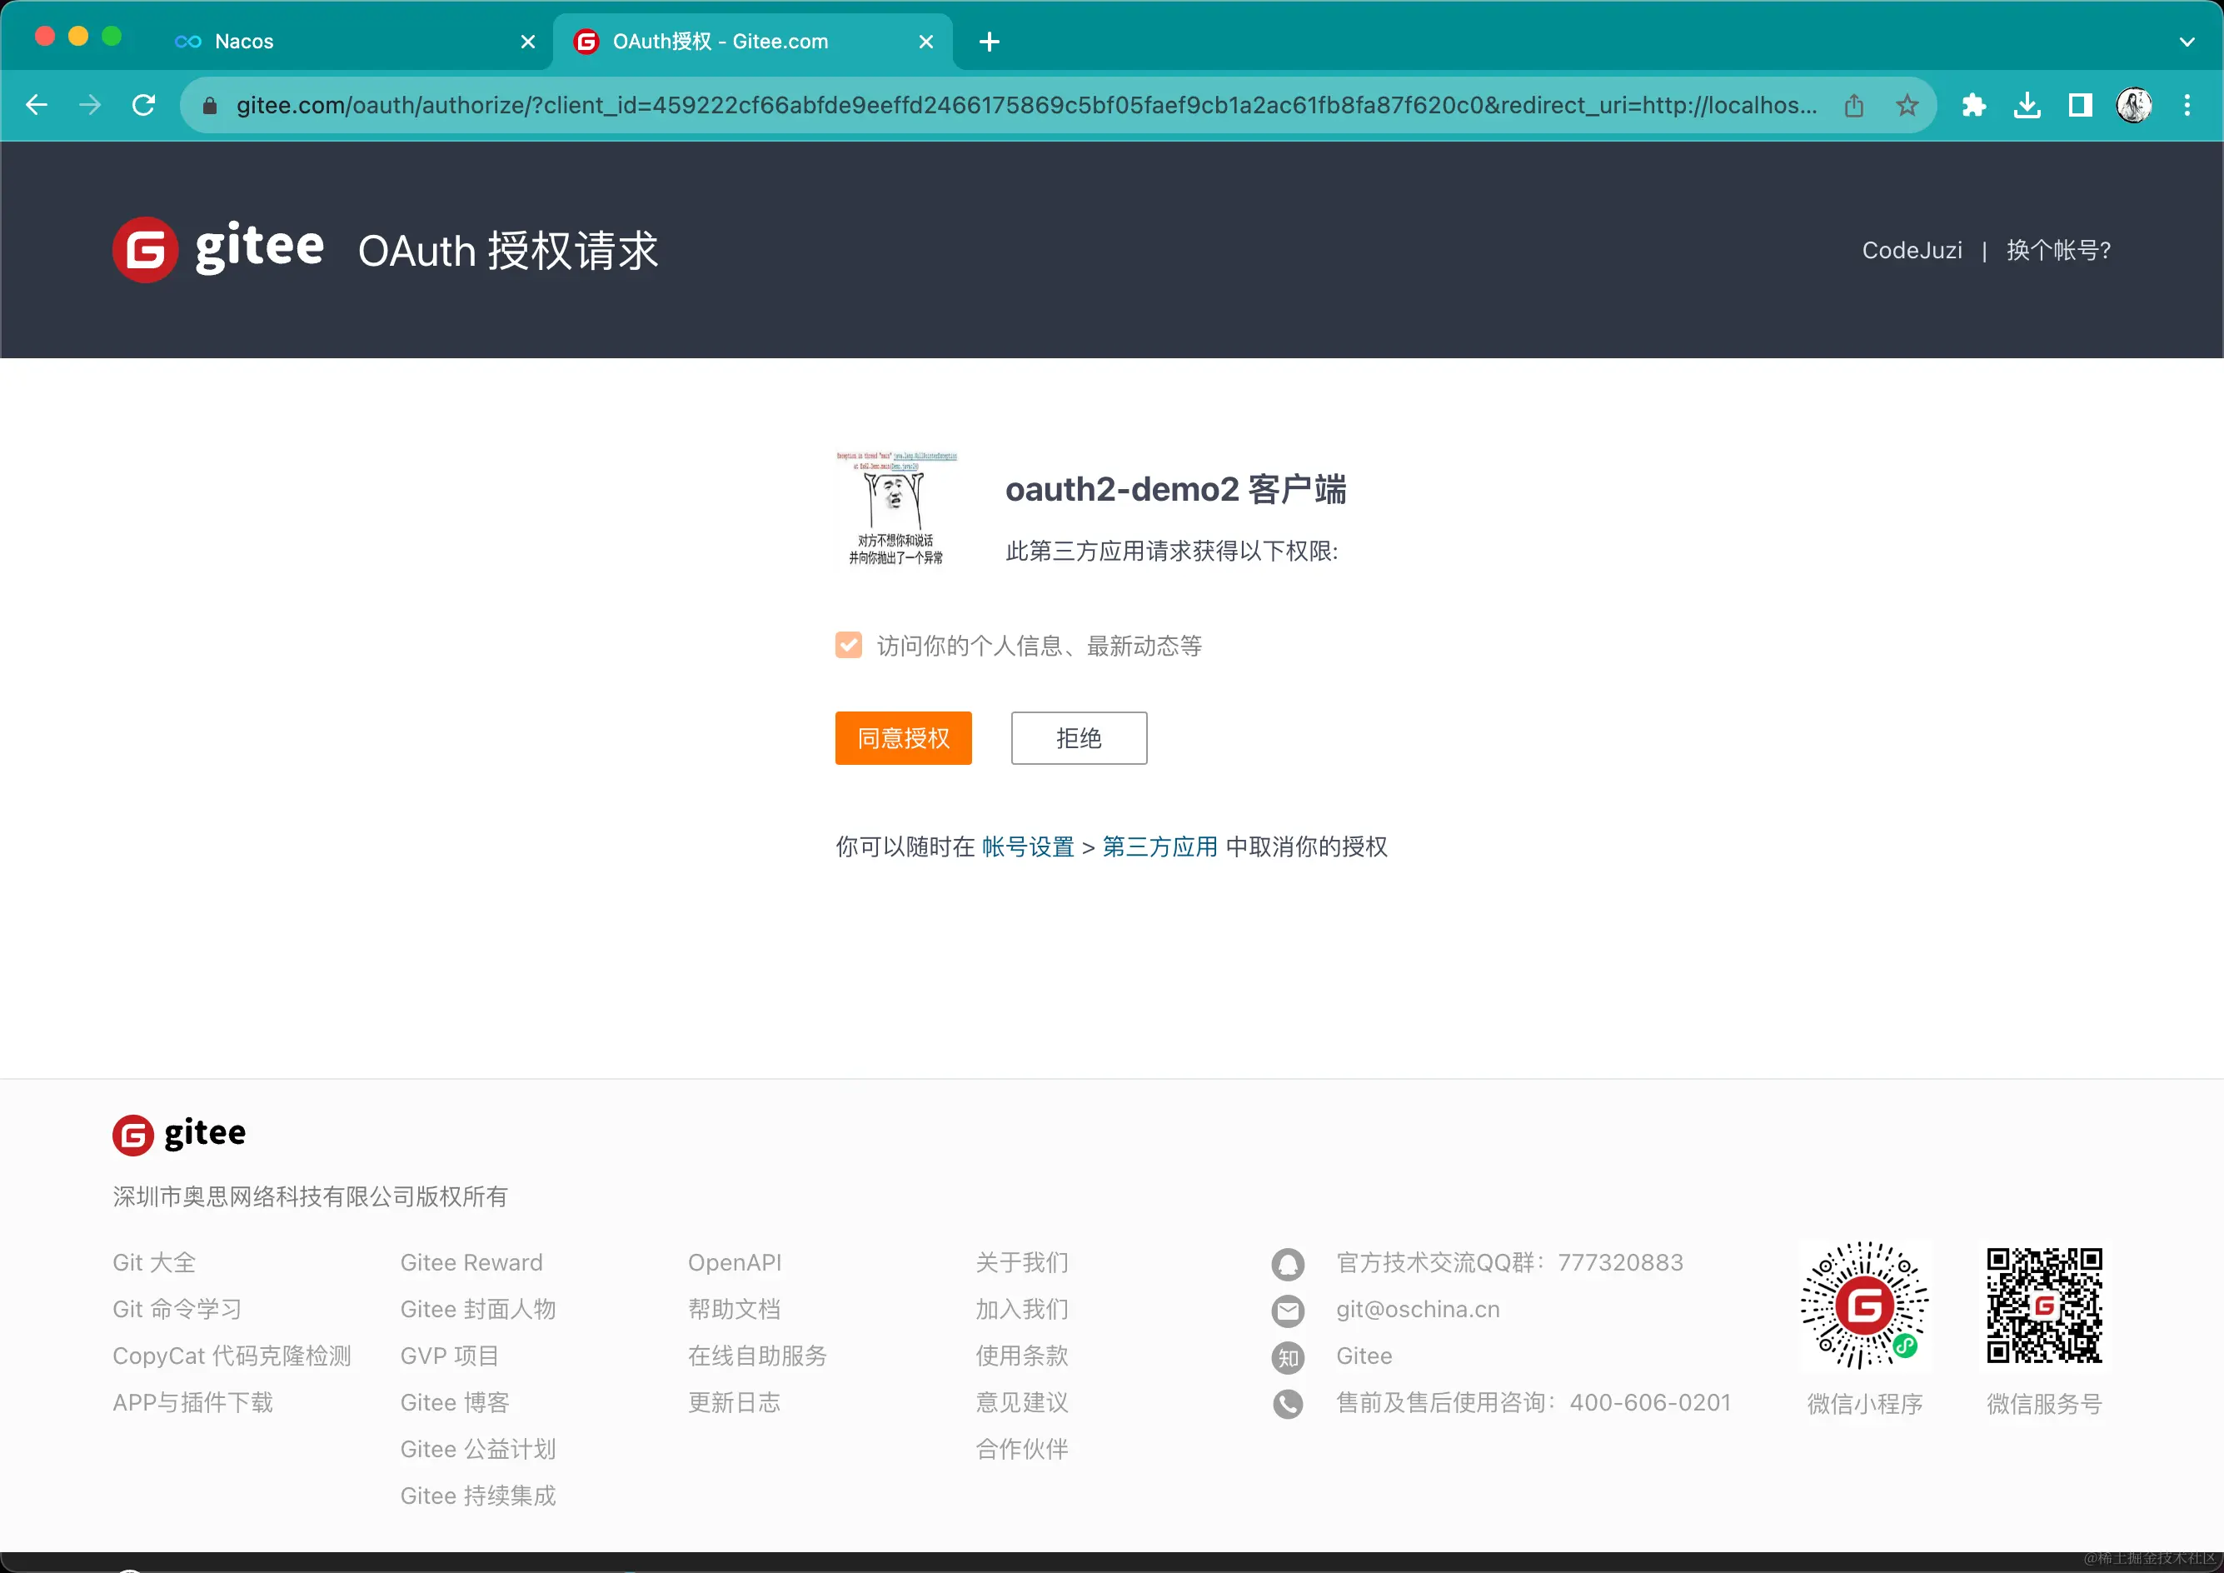The image size is (2224, 1573).
Task: Open a new browser tab
Action: coord(989,42)
